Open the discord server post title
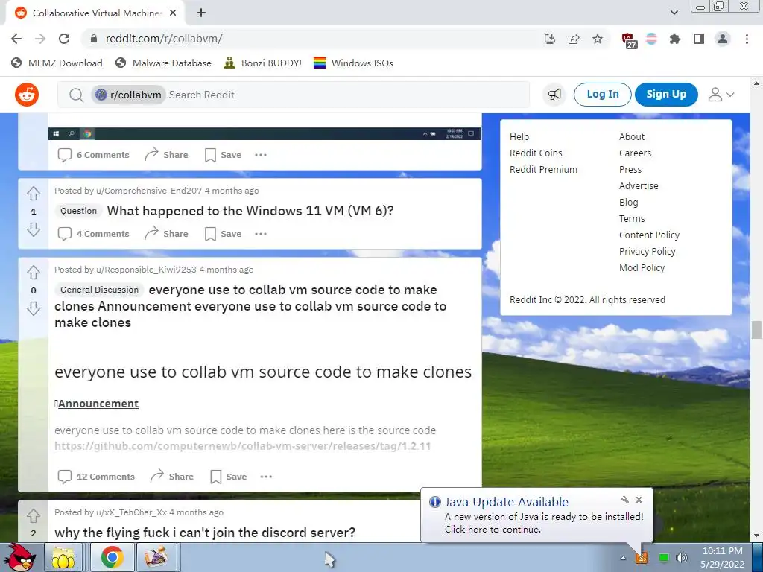The height and width of the screenshot is (572, 763). [x=205, y=533]
